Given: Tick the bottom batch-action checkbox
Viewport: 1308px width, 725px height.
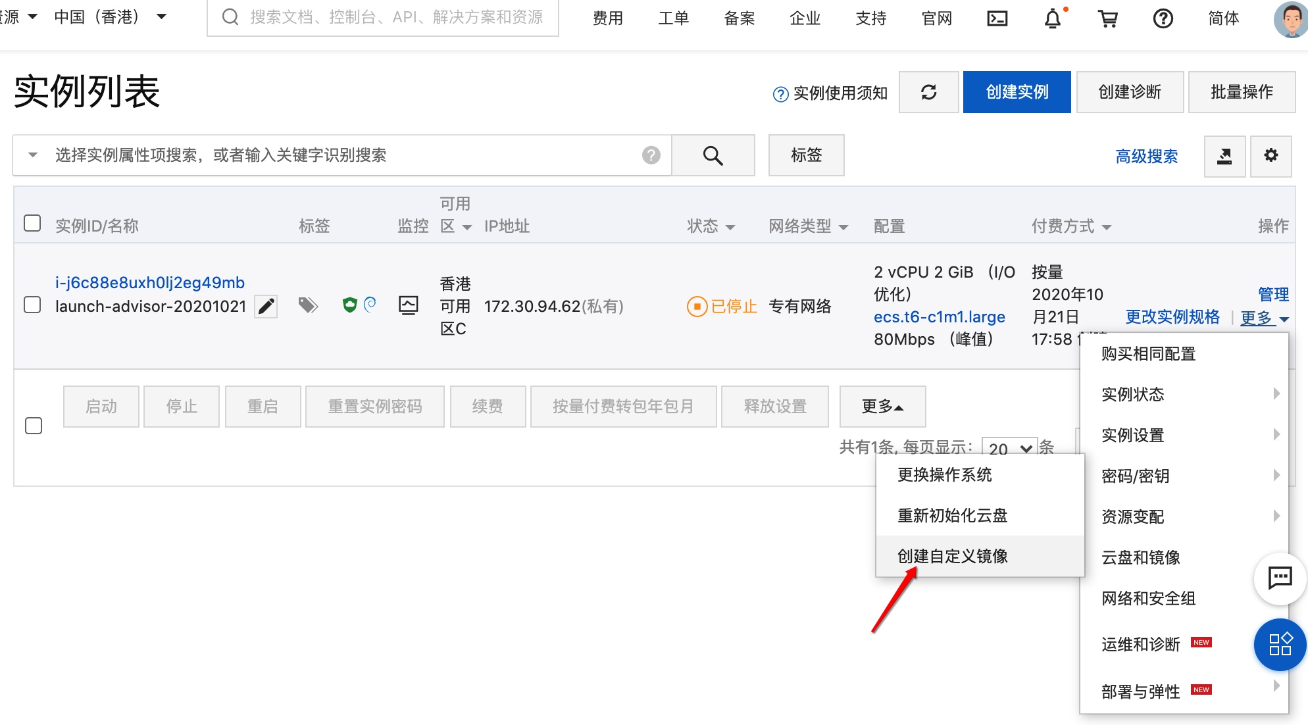Looking at the screenshot, I should coord(34,426).
